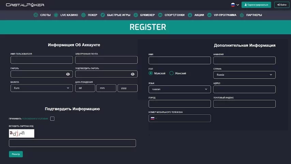This screenshot has height=164, width=291.
Task: Select the Женский gender radio button
Action: [171, 73]
